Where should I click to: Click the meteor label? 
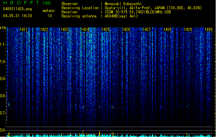pos(49,11)
